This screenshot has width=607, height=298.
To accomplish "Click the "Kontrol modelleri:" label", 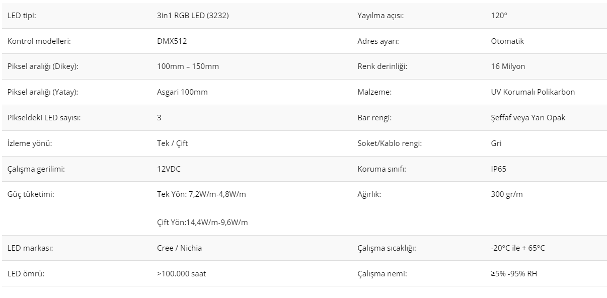I will [39, 41].
